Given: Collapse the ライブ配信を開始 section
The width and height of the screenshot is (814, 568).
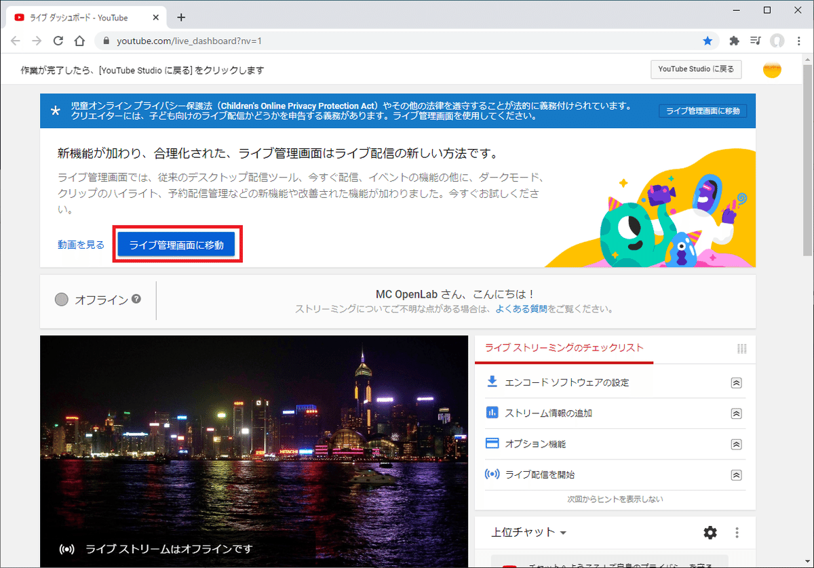Looking at the screenshot, I should click(736, 475).
